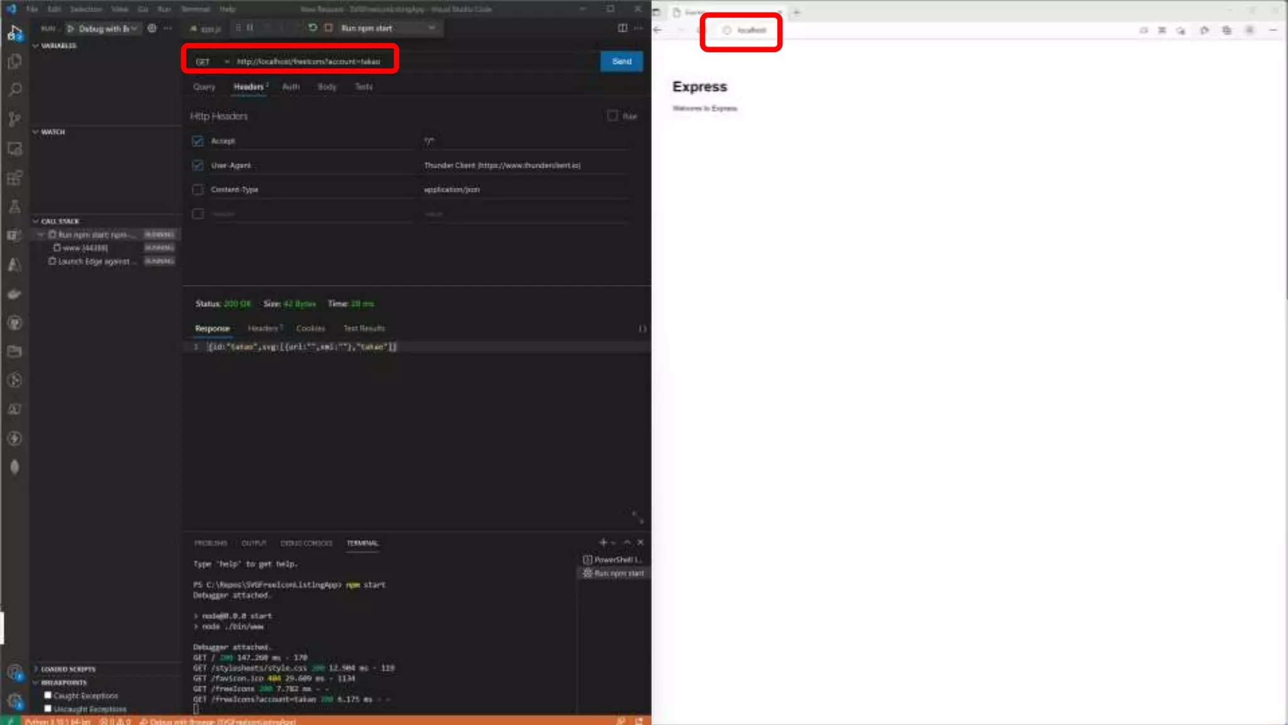Open Edge settings and more menu
The width and height of the screenshot is (1288, 725).
(1273, 30)
